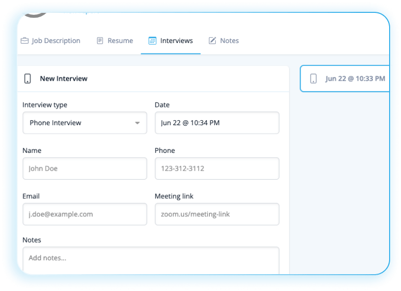Select the Email input field

coord(85,214)
